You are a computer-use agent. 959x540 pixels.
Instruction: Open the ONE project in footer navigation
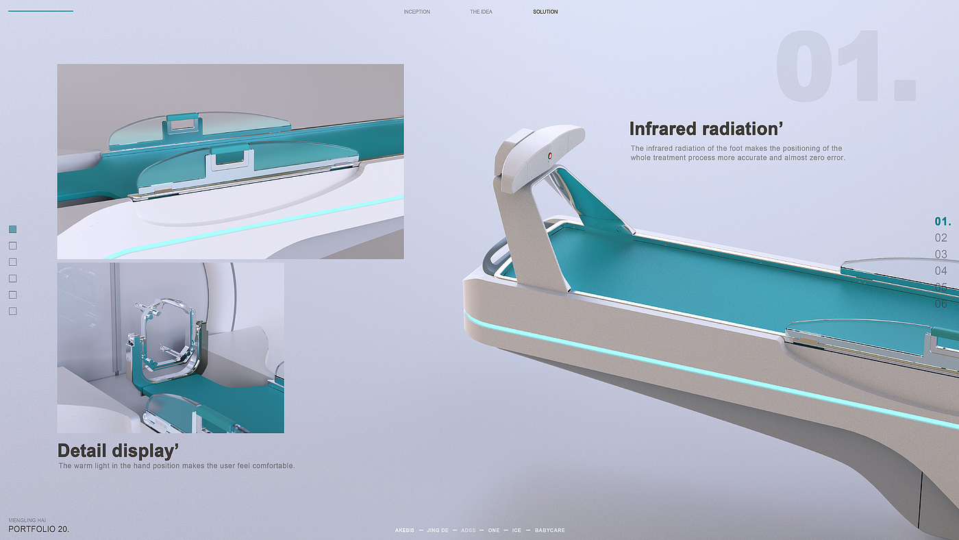coord(494,530)
